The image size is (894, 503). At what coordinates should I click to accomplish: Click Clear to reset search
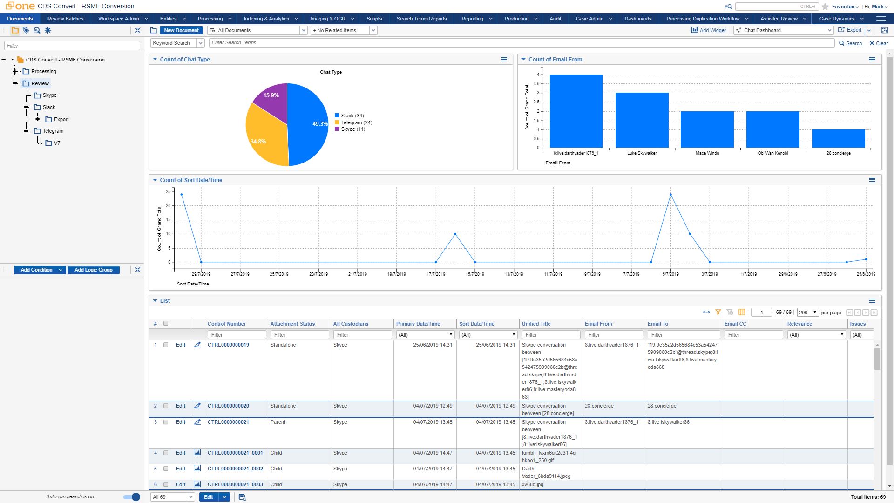coord(879,43)
